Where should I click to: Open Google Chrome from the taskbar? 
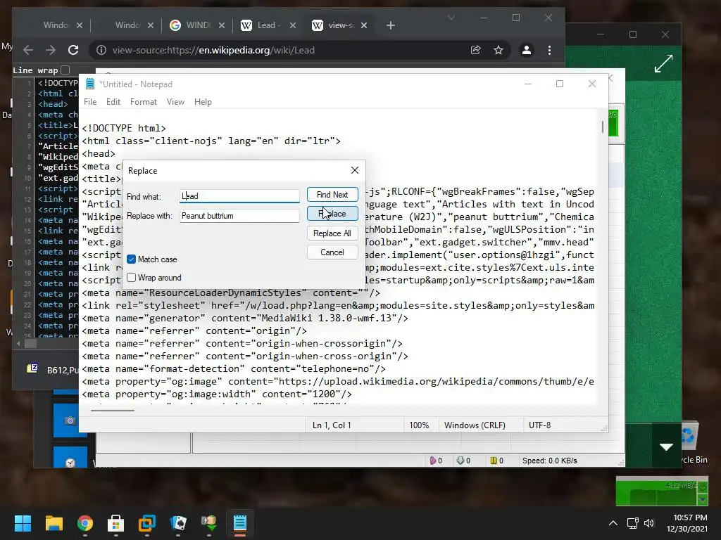click(x=85, y=523)
